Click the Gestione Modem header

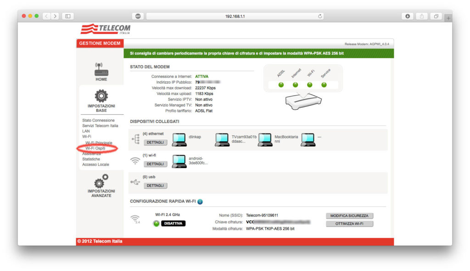(x=100, y=44)
